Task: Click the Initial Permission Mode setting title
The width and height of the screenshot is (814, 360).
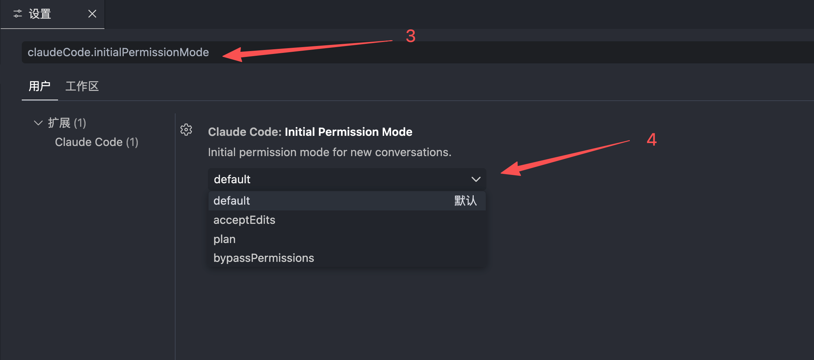Action: [348, 132]
